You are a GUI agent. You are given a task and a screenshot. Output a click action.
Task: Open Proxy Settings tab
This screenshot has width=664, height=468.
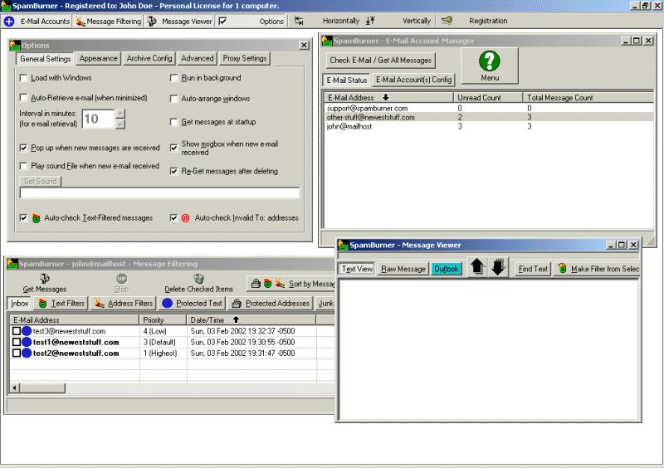coord(245,58)
